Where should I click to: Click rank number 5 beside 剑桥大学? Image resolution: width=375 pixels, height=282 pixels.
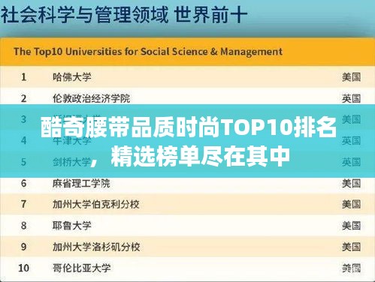23,162
